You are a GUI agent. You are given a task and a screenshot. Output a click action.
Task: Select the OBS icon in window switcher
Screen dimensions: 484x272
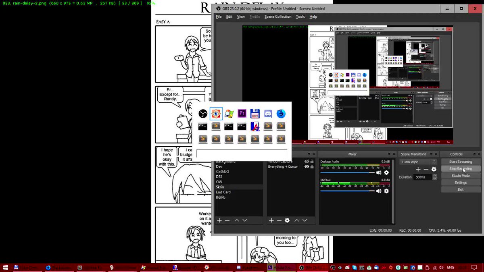click(203, 114)
